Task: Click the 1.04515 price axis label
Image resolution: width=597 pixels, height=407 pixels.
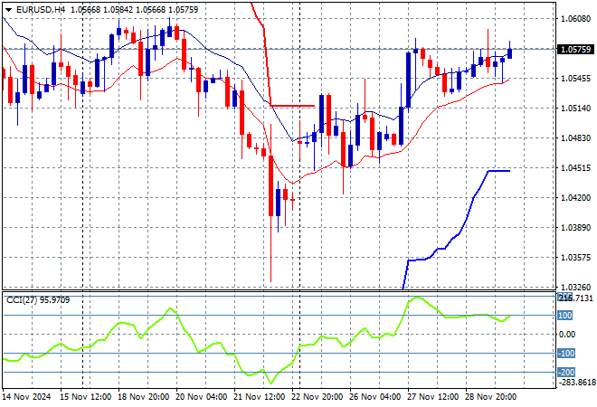Action: (575, 168)
